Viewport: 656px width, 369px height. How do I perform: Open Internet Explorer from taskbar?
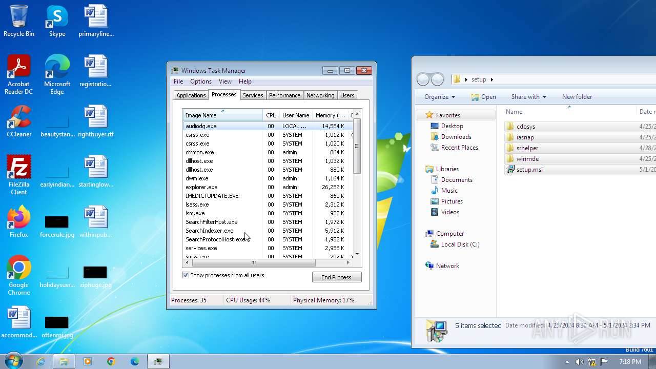pos(40,361)
